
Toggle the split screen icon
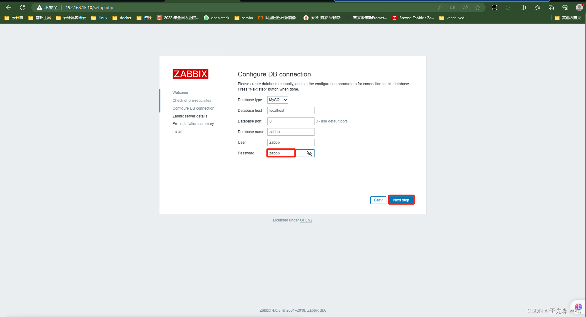[523, 8]
